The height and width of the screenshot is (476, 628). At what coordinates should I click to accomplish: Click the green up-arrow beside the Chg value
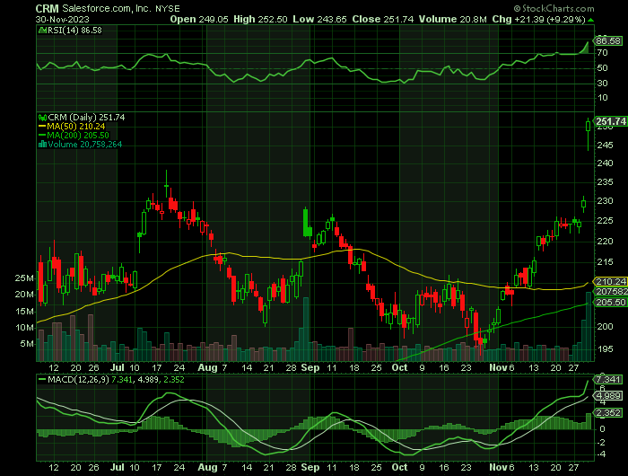(x=591, y=20)
